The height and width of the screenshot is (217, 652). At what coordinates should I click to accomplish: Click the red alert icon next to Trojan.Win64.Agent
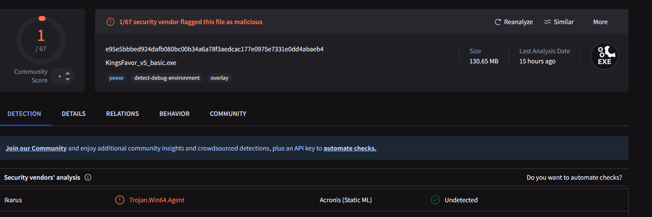[120, 200]
